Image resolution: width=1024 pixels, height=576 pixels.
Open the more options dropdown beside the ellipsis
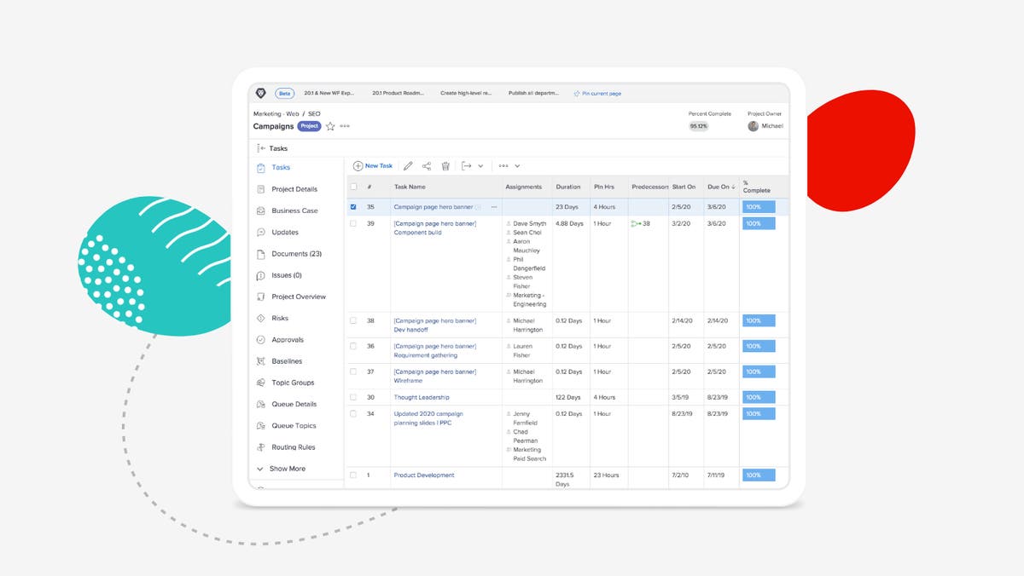(x=516, y=165)
